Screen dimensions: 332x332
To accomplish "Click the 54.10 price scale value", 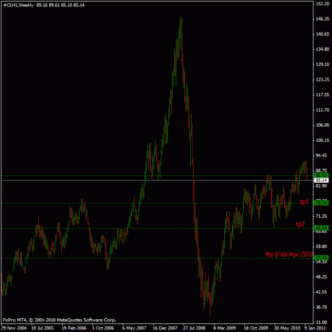I will click(322, 262).
